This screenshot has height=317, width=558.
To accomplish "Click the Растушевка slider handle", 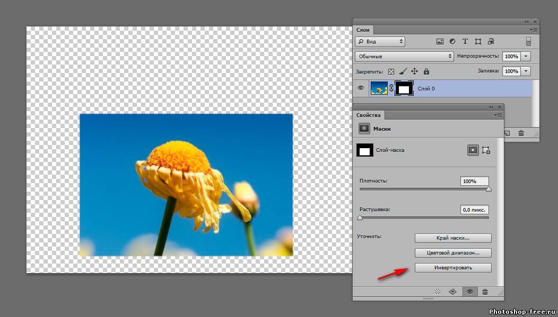I will click(x=360, y=218).
